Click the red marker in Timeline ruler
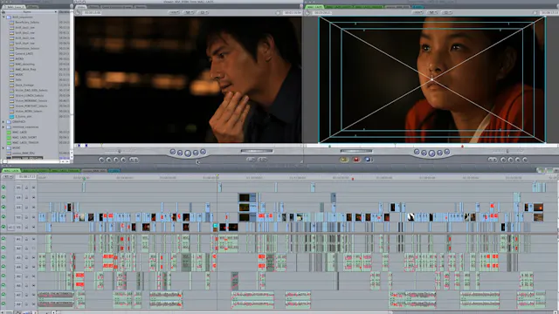Screen dimensions: 559x314 point(353,179)
